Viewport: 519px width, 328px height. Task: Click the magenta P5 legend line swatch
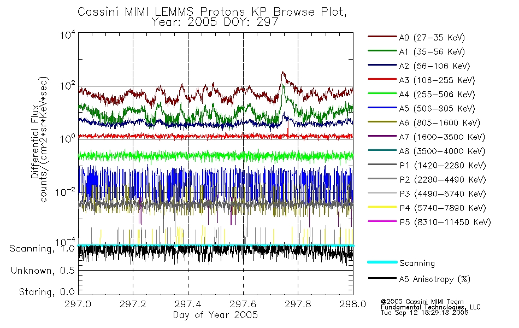[x=382, y=221]
